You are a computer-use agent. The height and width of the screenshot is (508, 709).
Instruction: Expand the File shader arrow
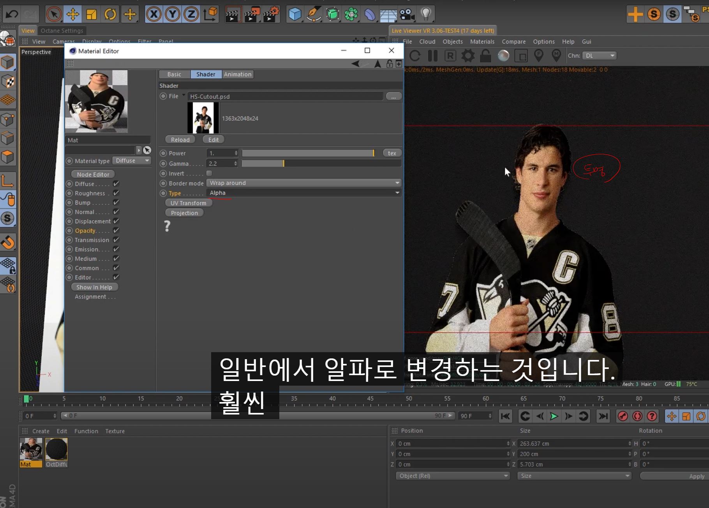pos(183,95)
